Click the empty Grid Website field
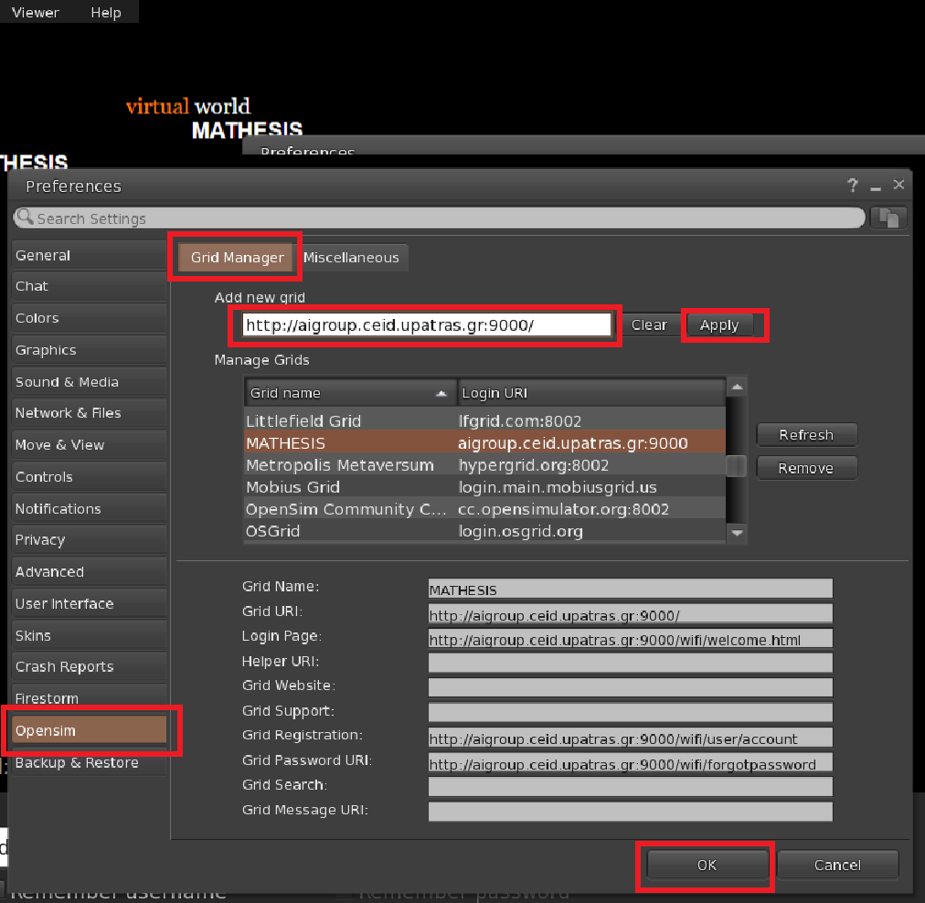The width and height of the screenshot is (925, 903). [x=630, y=687]
